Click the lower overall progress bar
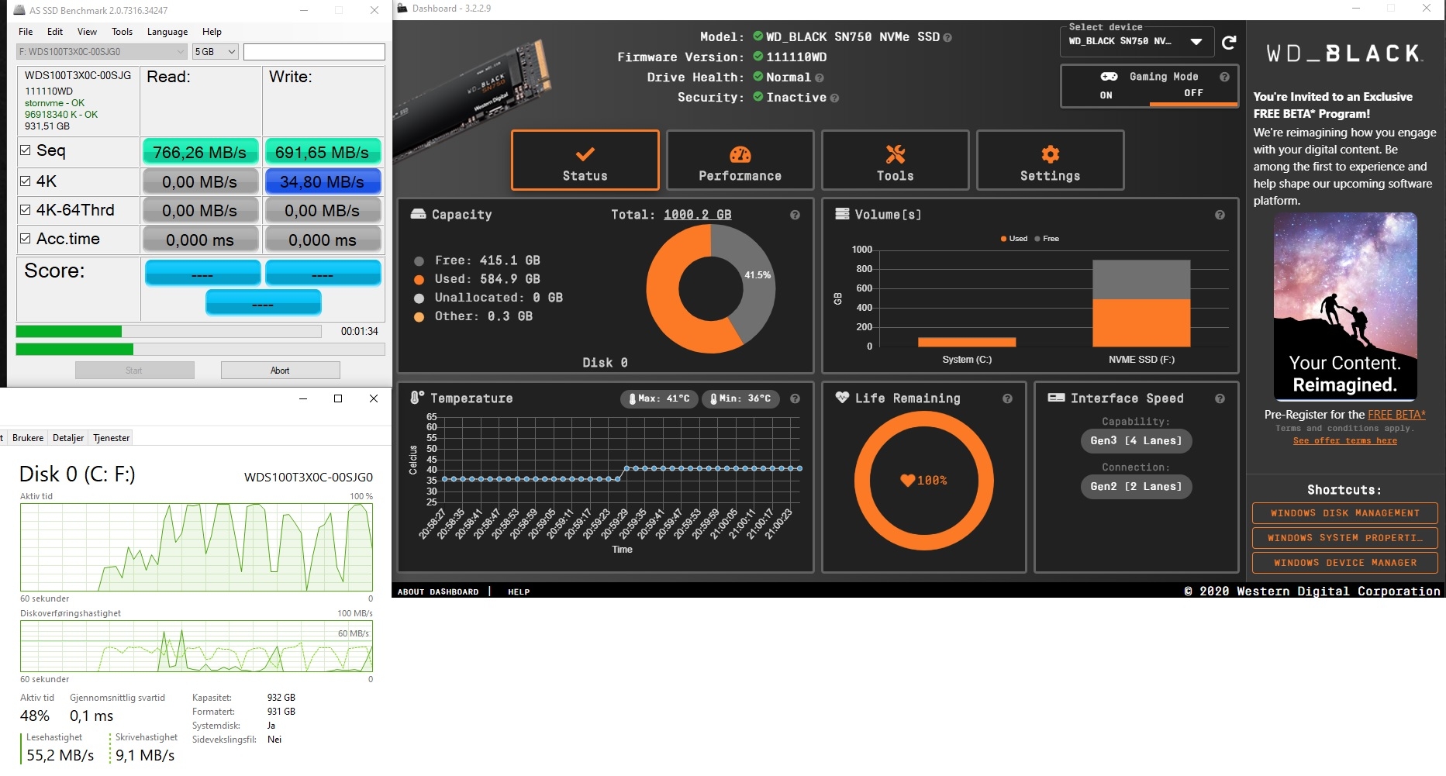 (200, 350)
